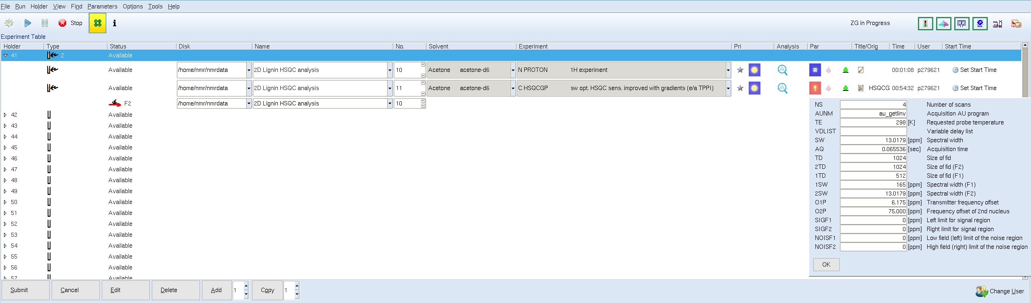Click the red parameter warning icon for HSQCGP

coord(815,88)
